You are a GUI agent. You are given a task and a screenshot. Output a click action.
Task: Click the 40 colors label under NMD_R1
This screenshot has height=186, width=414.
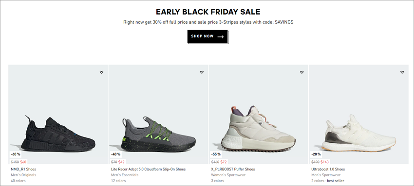tap(18, 181)
